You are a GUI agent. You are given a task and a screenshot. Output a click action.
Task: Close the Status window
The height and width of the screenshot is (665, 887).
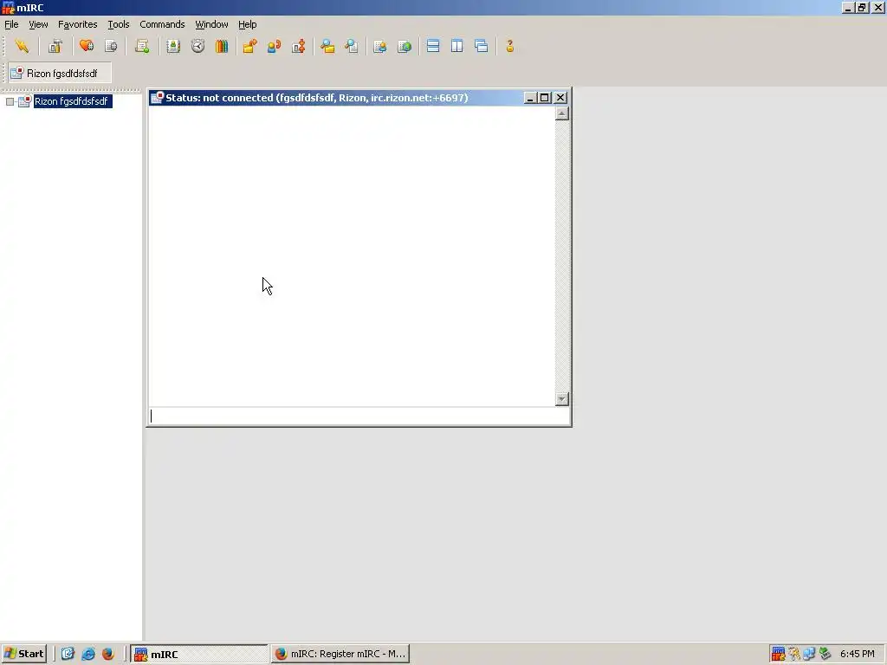(x=560, y=98)
